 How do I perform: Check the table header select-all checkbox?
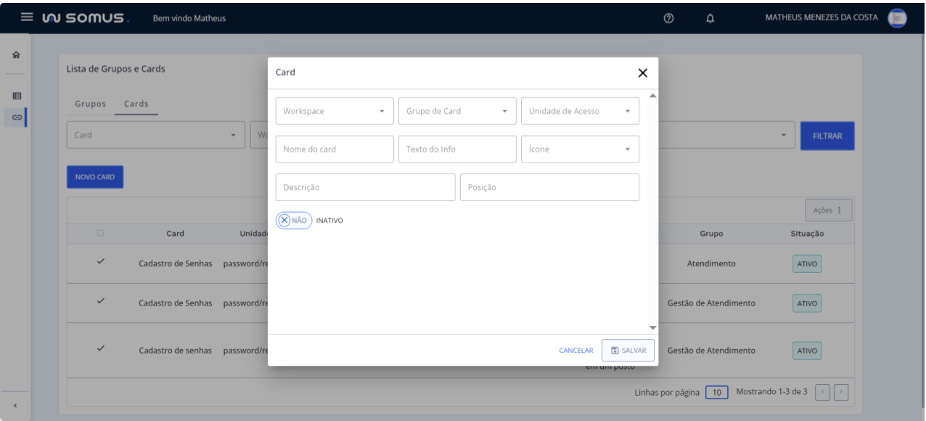click(100, 234)
